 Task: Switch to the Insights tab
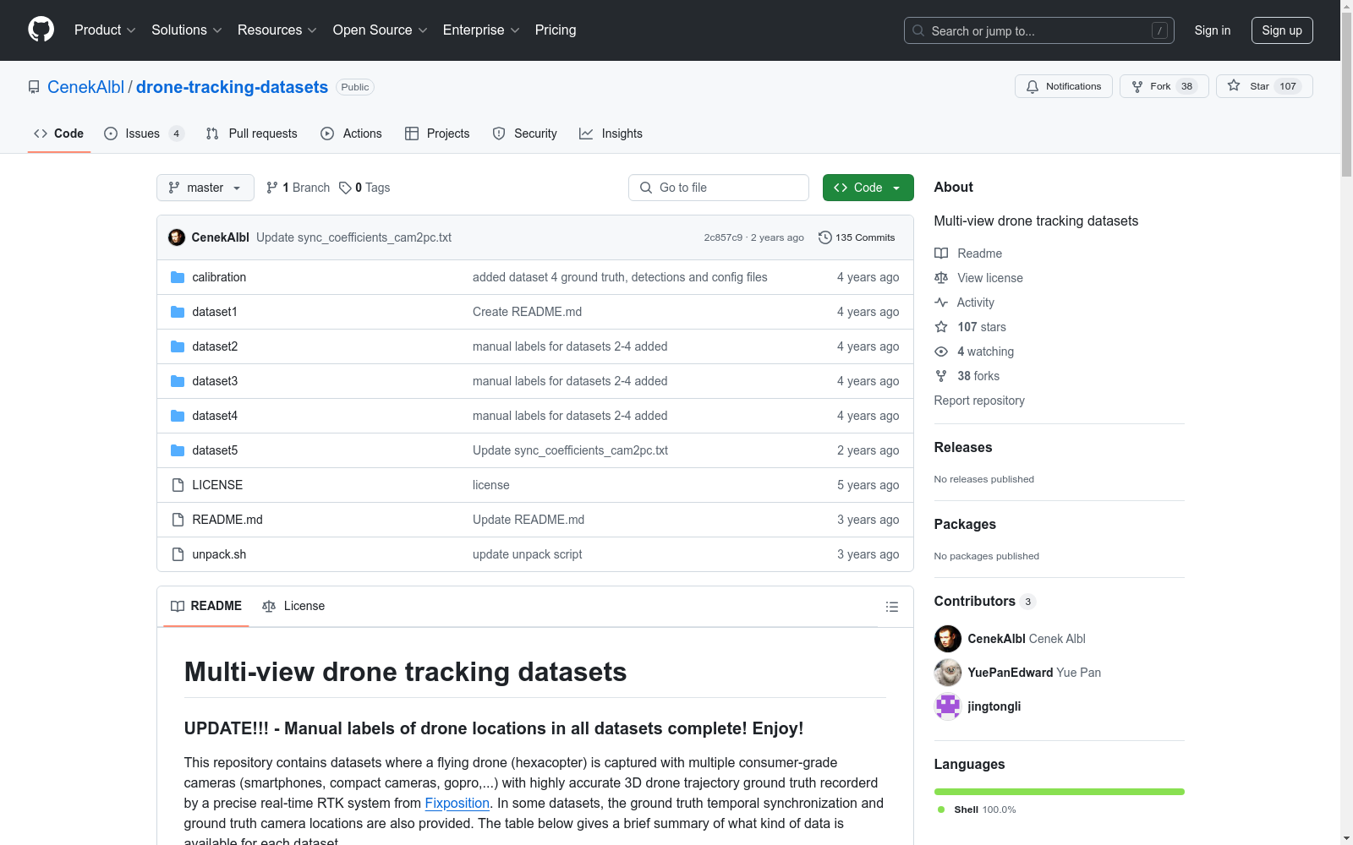pos(611,134)
